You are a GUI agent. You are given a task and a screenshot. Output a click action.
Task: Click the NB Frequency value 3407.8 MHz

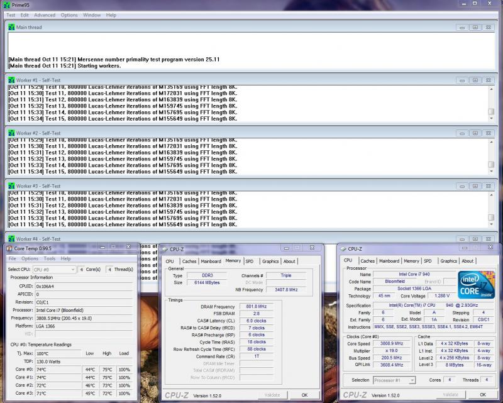286,290
